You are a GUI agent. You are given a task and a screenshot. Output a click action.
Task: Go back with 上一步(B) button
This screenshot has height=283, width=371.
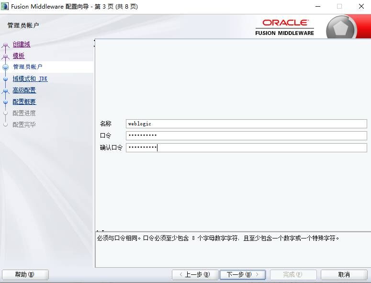195,274
